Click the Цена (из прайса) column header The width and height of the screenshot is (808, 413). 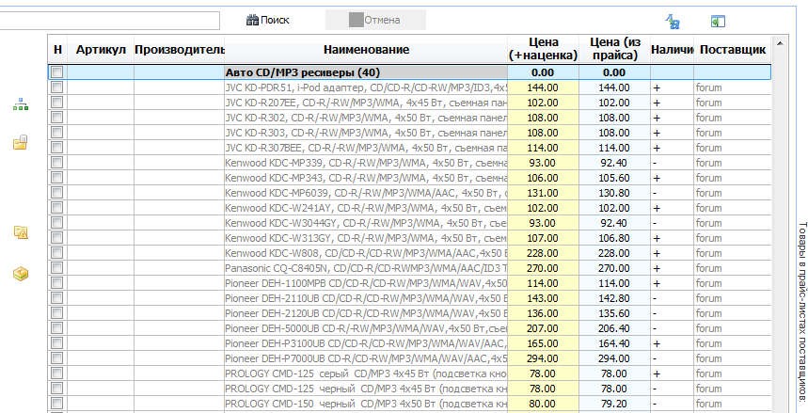pos(614,50)
